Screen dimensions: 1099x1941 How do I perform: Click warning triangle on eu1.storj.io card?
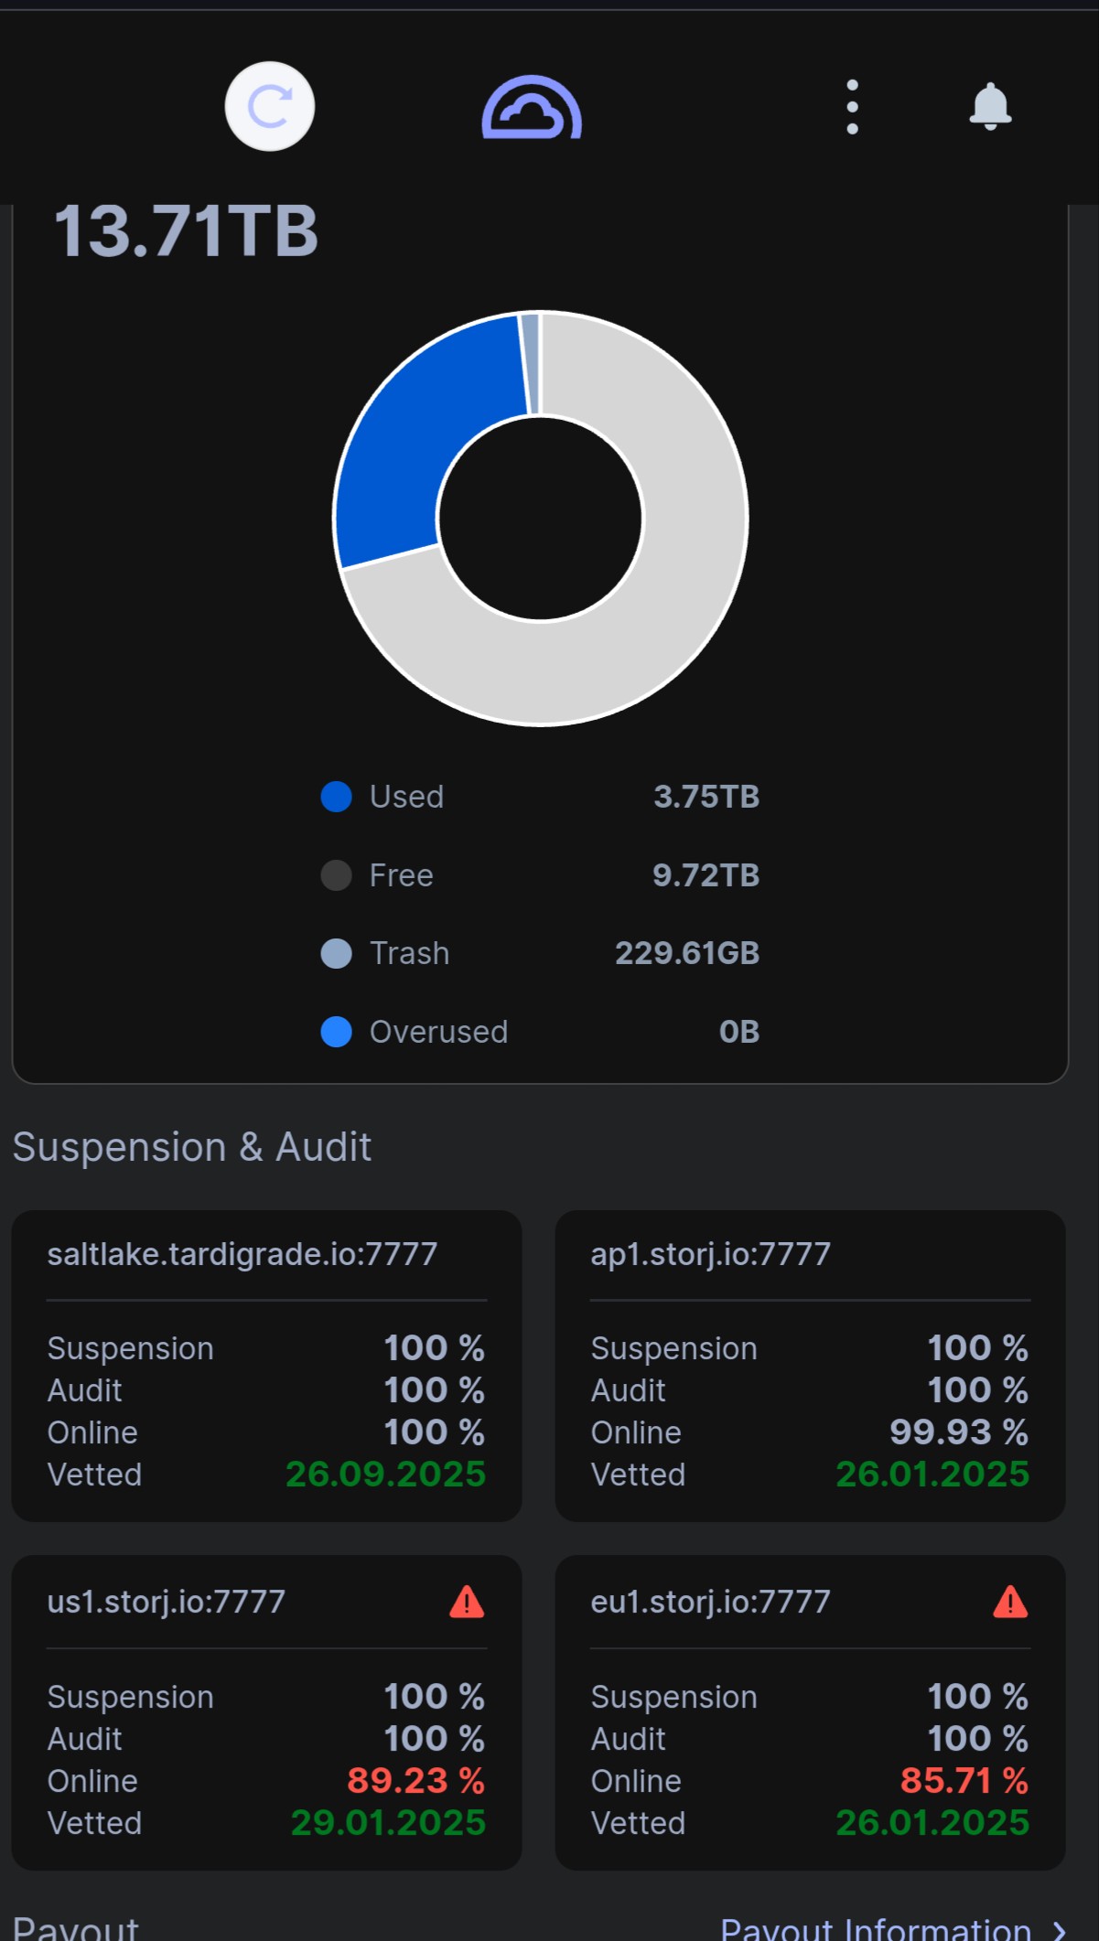click(1010, 1603)
